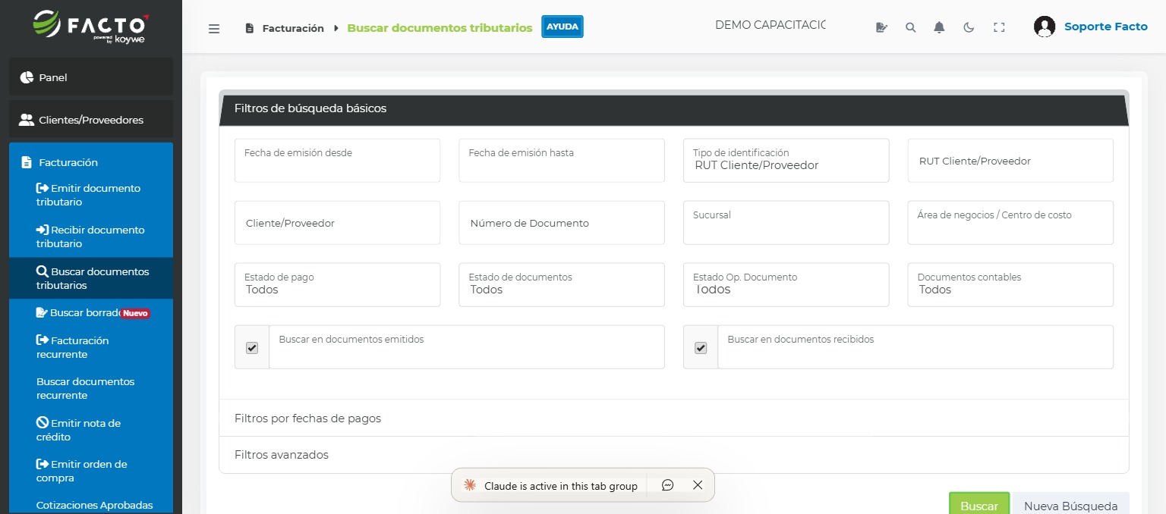Uncheck Buscar en documentos emitidos checkbox
The image size is (1166, 514).
click(x=252, y=348)
